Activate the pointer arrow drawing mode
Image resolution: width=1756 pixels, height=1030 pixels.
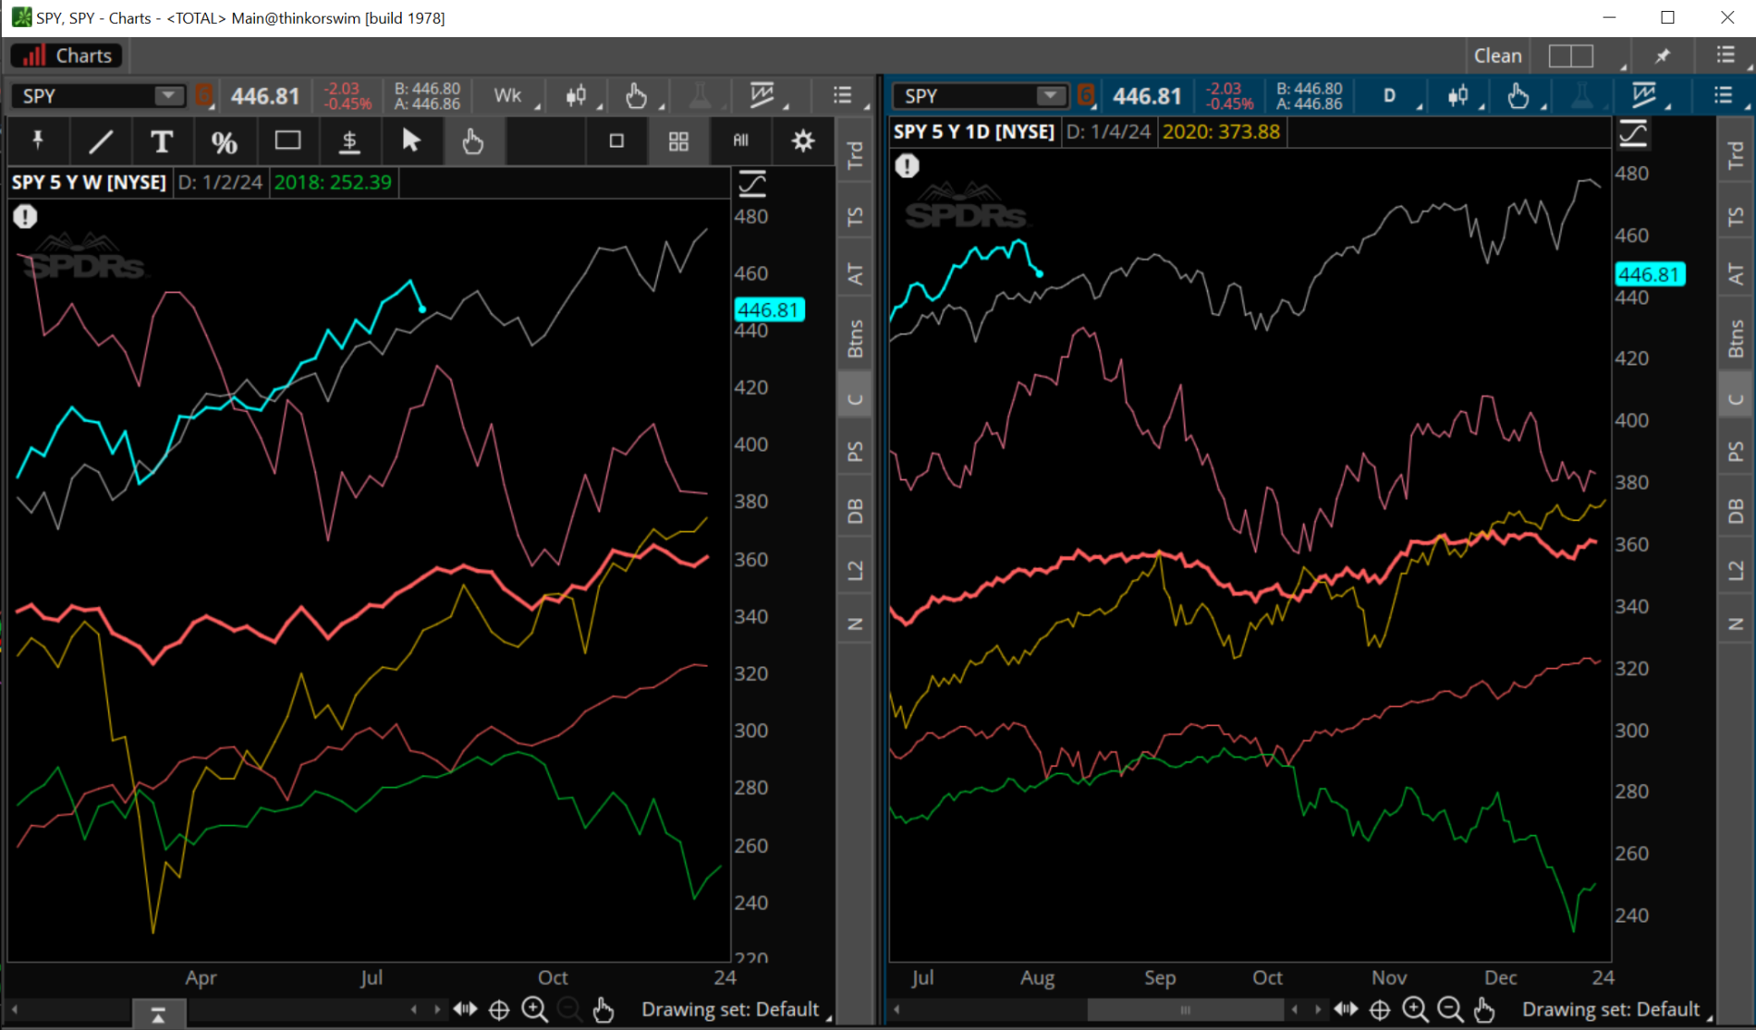(411, 140)
